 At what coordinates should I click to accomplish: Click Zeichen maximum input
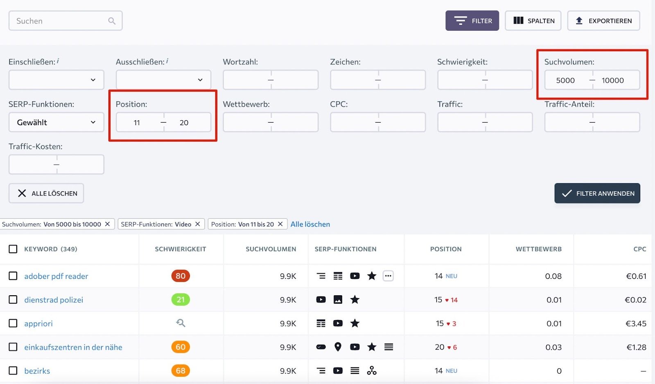[402, 80]
